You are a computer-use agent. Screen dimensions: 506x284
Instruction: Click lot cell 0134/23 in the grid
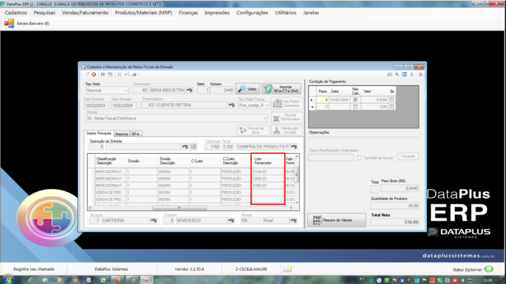[x=268, y=172]
